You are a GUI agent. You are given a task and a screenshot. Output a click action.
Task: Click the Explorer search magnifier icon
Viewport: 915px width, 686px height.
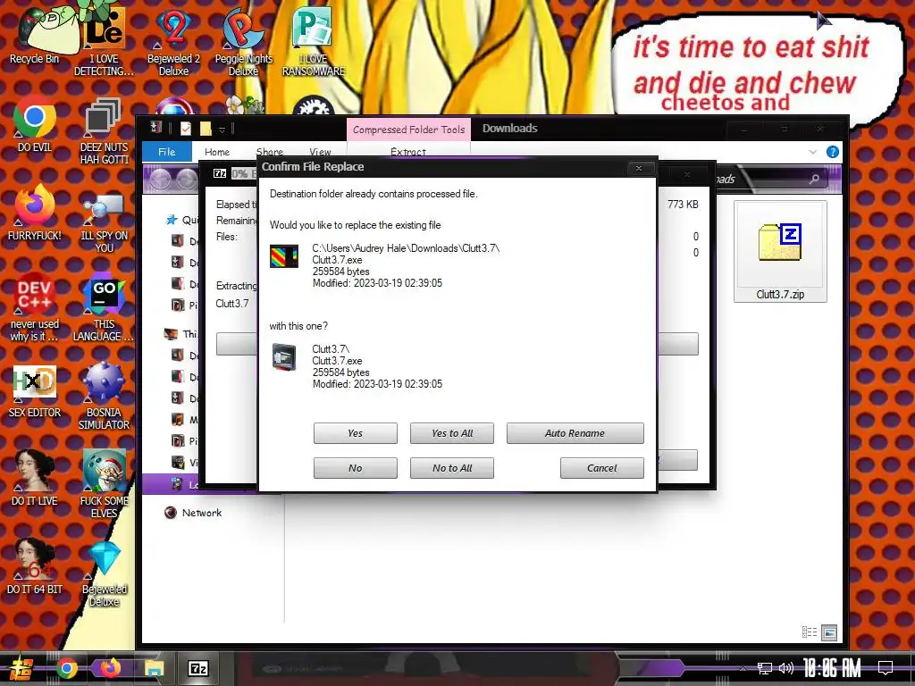(x=813, y=179)
